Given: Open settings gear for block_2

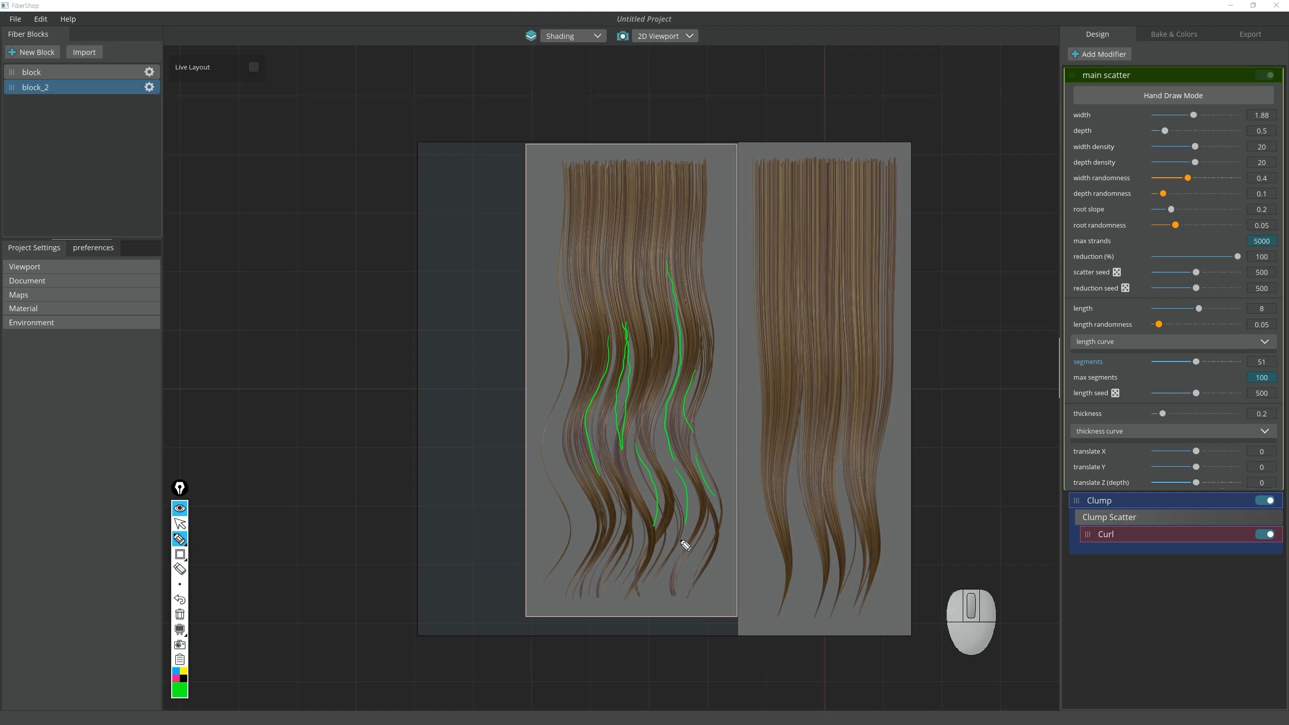Looking at the screenshot, I should tap(149, 87).
